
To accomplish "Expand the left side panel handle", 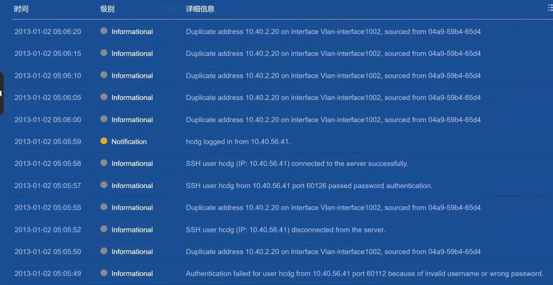I will [1, 93].
